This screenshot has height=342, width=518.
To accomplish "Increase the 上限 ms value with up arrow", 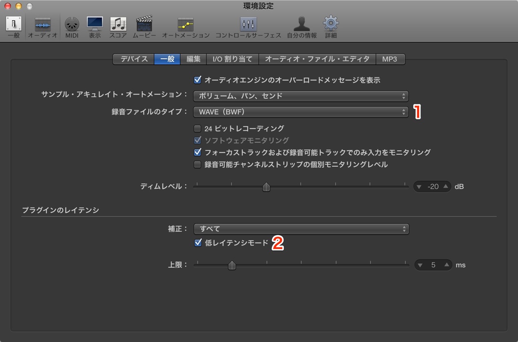I will (447, 265).
